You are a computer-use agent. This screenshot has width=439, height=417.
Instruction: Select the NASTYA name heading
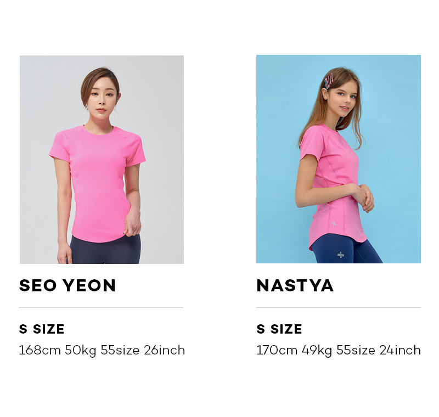tap(295, 285)
